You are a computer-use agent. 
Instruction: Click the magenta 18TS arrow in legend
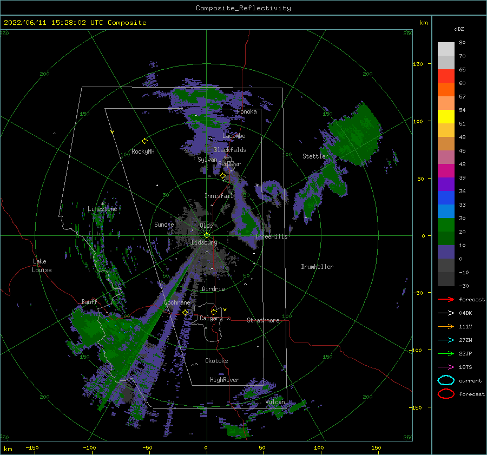446,367
